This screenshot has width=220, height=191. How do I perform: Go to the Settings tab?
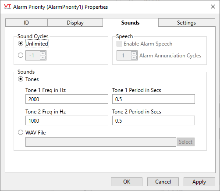[x=187, y=23]
